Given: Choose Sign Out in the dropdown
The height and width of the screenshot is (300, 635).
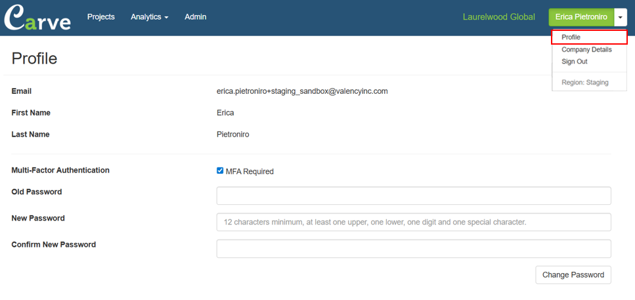Looking at the screenshot, I should click(x=574, y=62).
